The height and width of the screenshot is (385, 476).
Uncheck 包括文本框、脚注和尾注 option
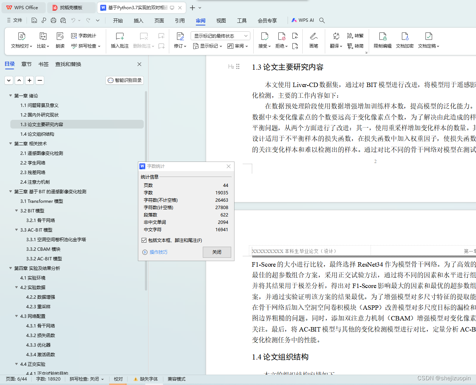point(143,240)
